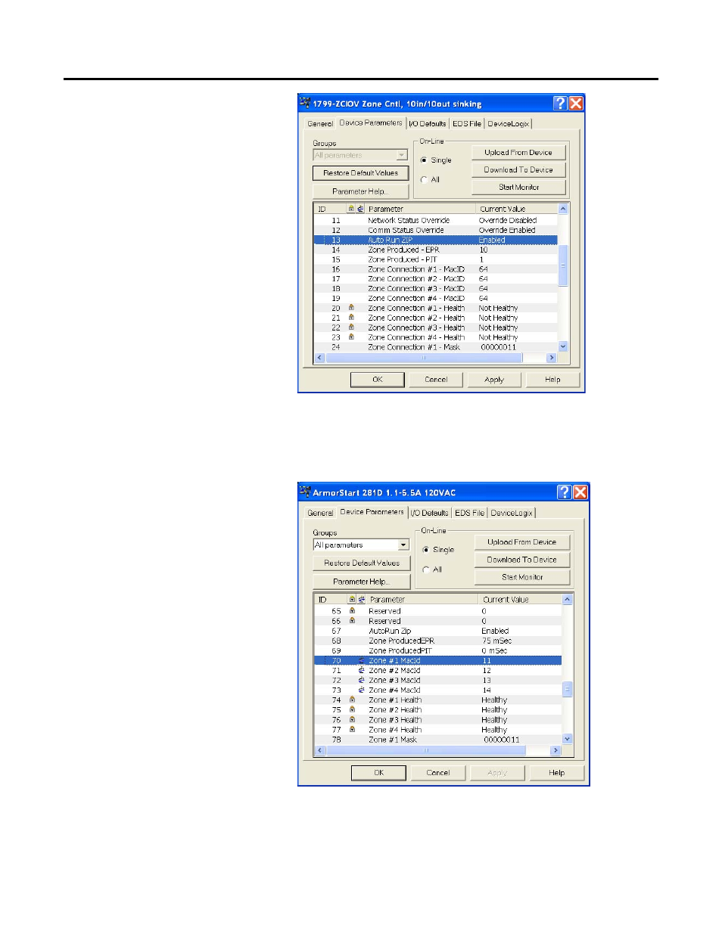Select the Zone ProducedPIT row
This screenshot has width=722, height=934.
(x=438, y=650)
